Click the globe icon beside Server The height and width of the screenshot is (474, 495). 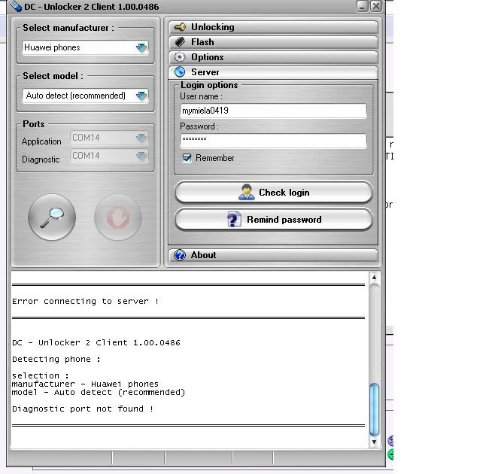coord(180,72)
